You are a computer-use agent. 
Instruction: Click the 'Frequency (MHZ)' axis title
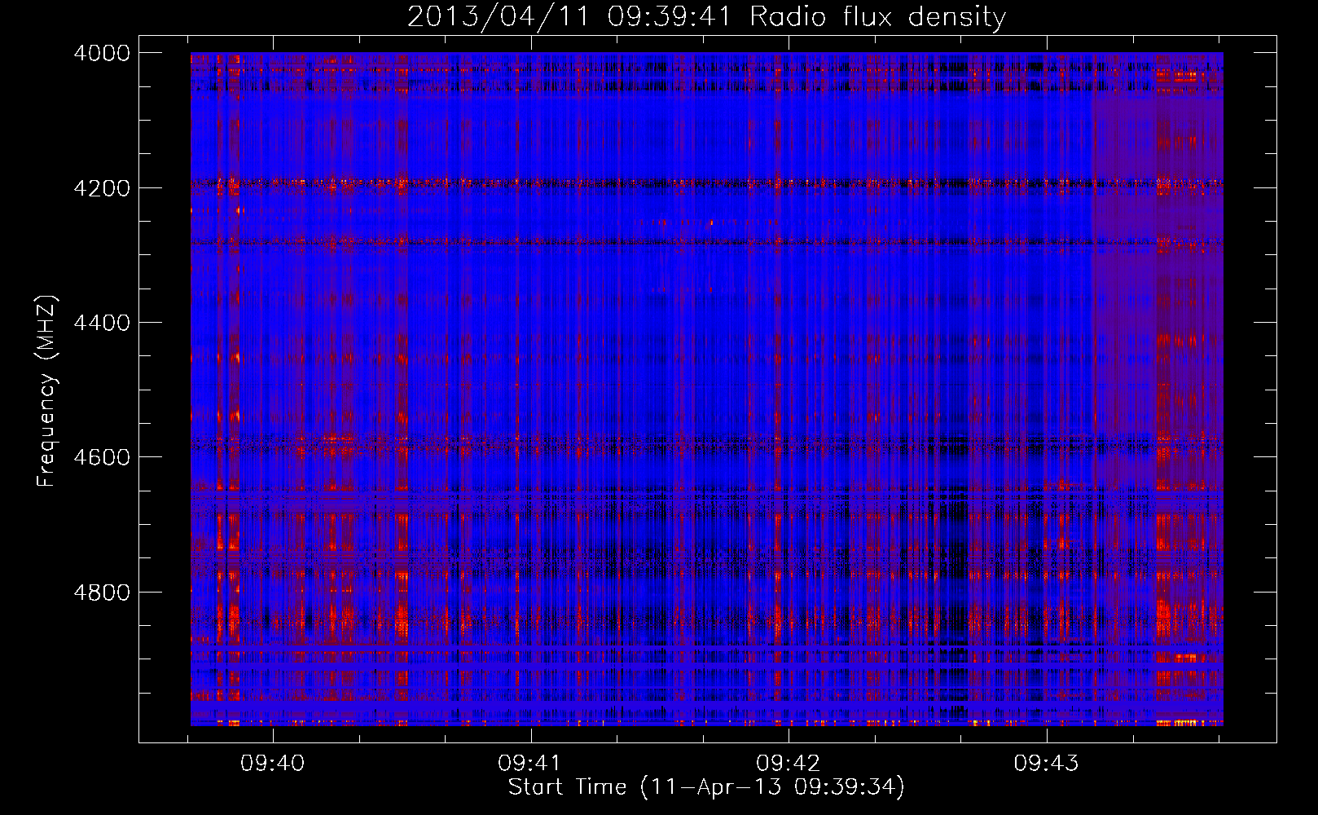click(x=46, y=391)
